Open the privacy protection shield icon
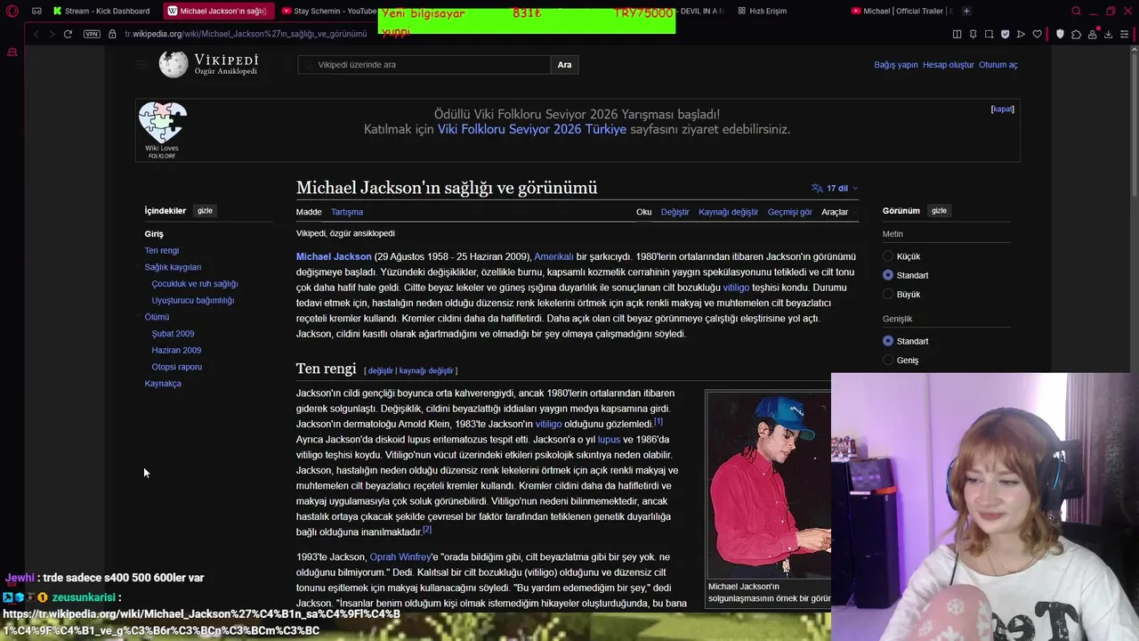 pos(1060,34)
